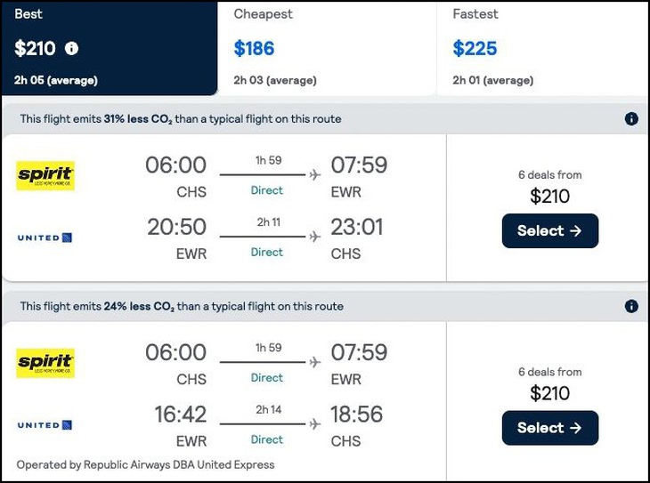
Task: Click the 16:42 EWR departure time
Action: point(177,414)
